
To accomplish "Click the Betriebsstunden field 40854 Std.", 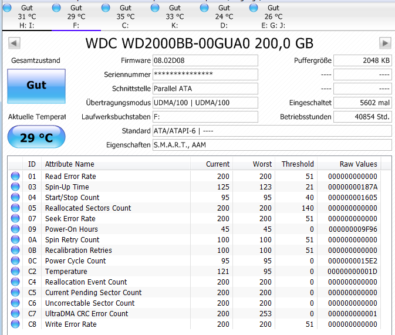I will (363, 117).
